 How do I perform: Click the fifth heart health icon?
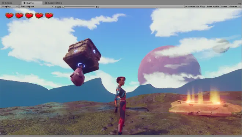pos(49,15)
